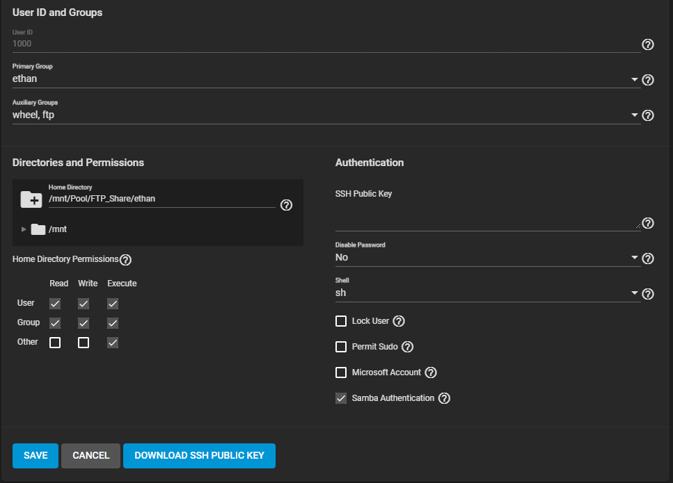
Task: Click the 'Directories and Permissions' heading
Action: click(78, 163)
